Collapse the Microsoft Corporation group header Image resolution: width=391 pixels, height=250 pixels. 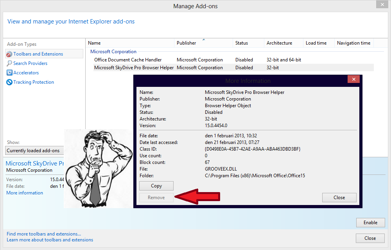point(113,52)
